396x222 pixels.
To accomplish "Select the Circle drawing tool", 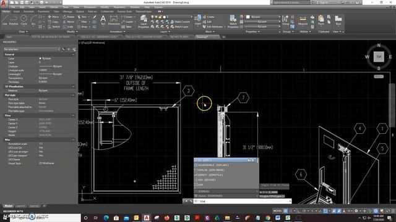I will pyautogui.click(x=24, y=20).
